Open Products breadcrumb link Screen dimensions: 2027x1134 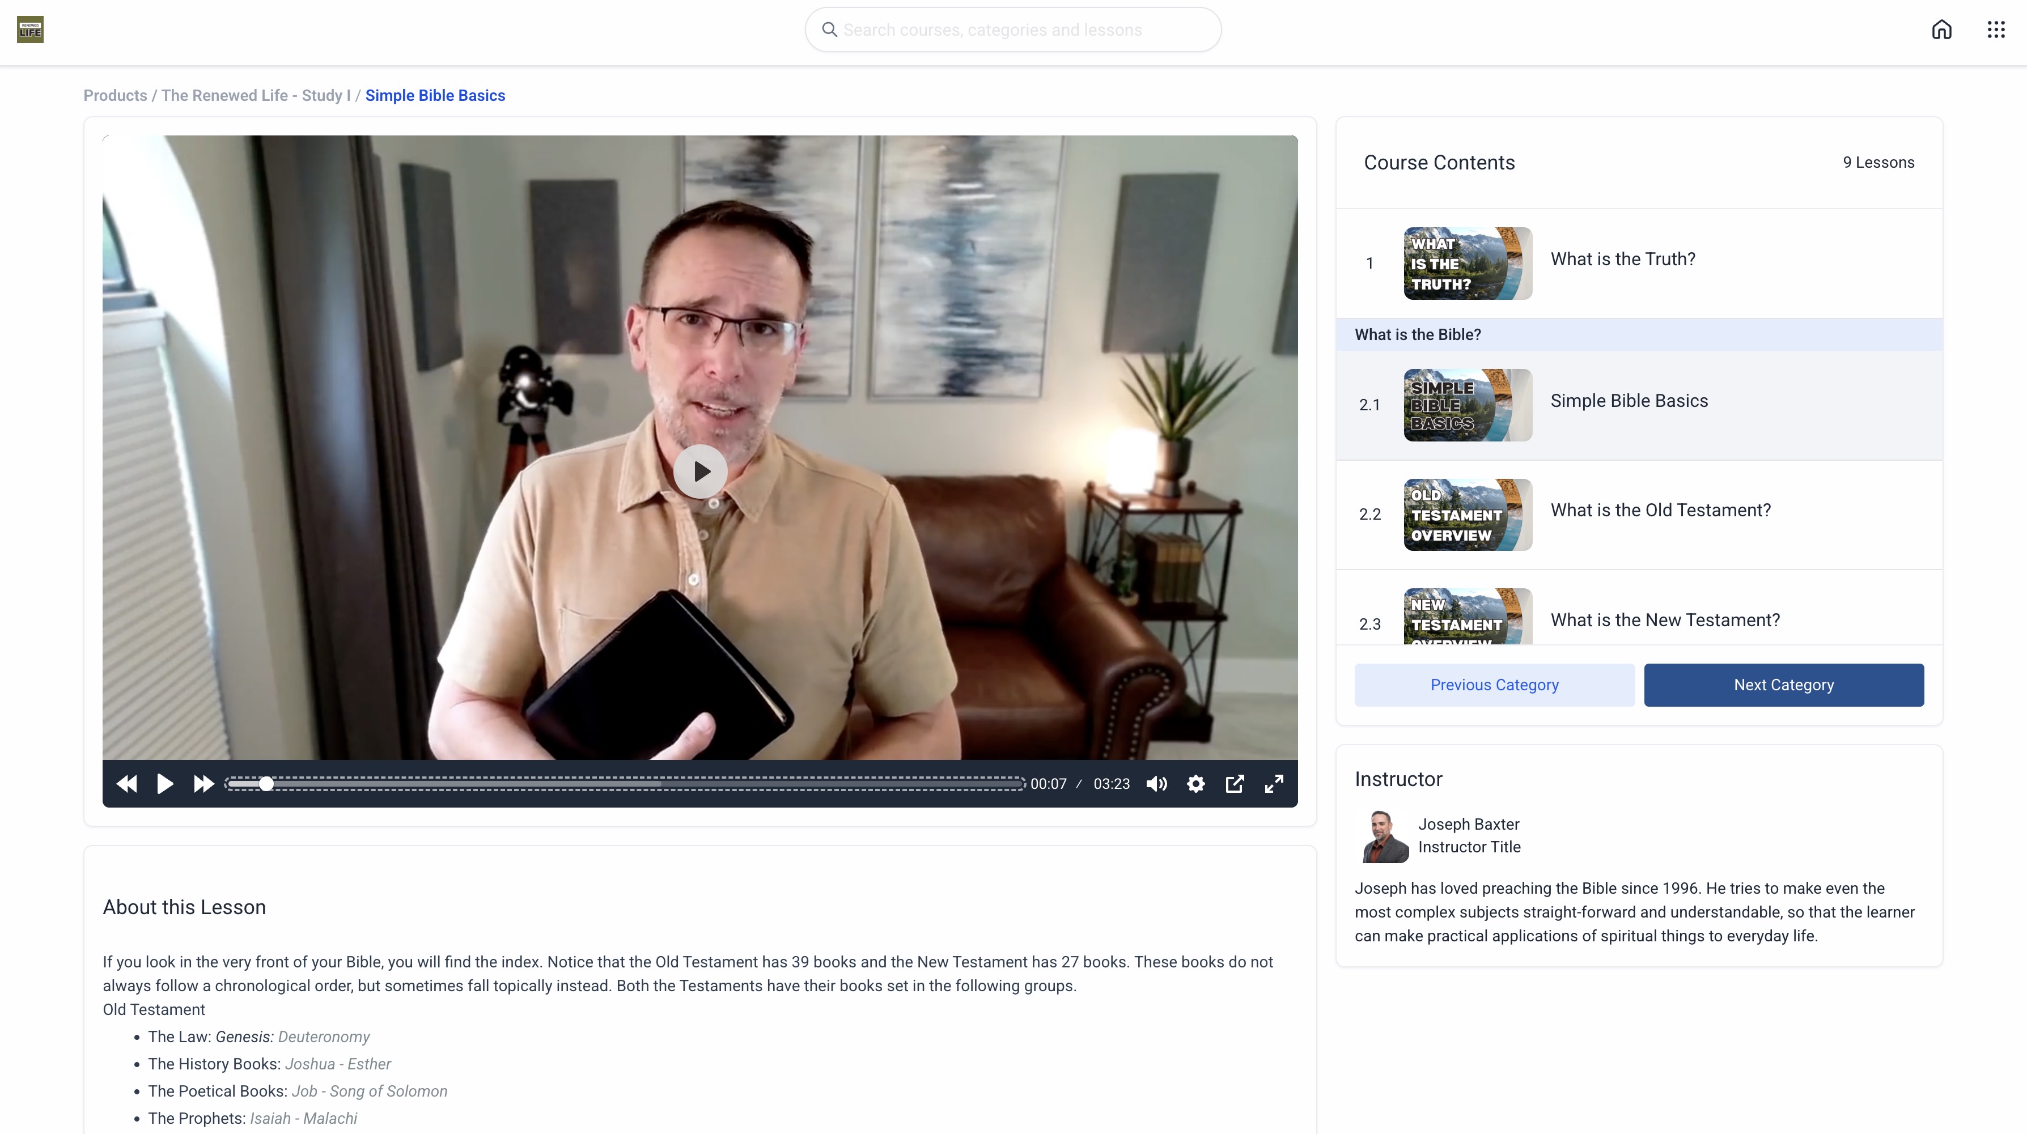(115, 95)
